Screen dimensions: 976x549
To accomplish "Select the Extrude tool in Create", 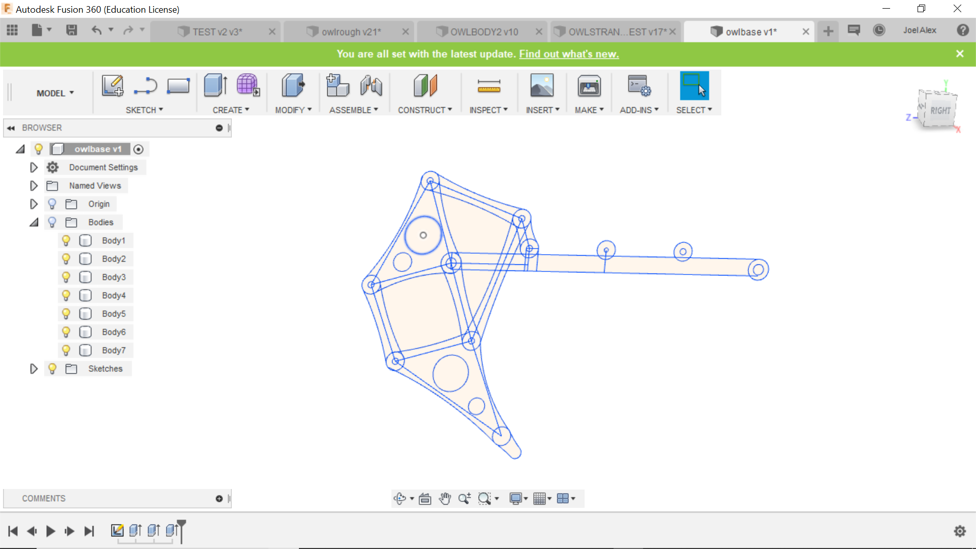I will point(215,85).
